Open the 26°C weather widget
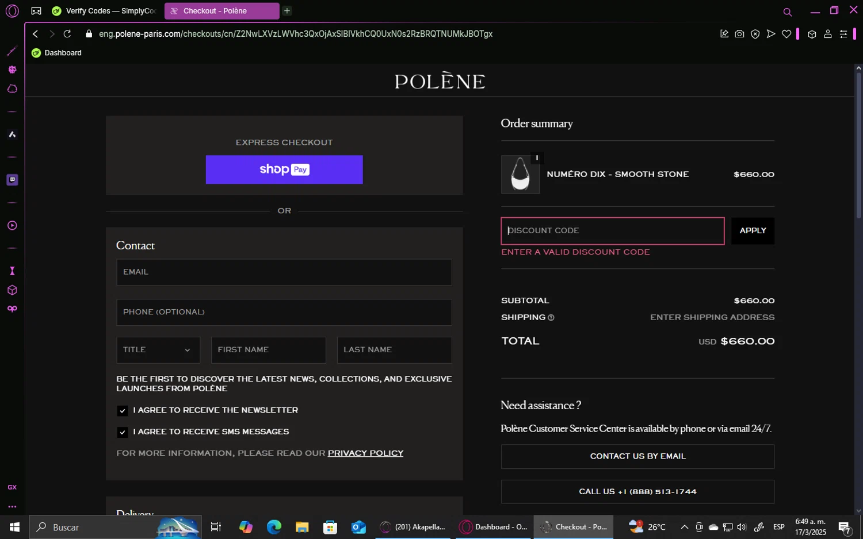The width and height of the screenshot is (863, 539). click(647, 527)
